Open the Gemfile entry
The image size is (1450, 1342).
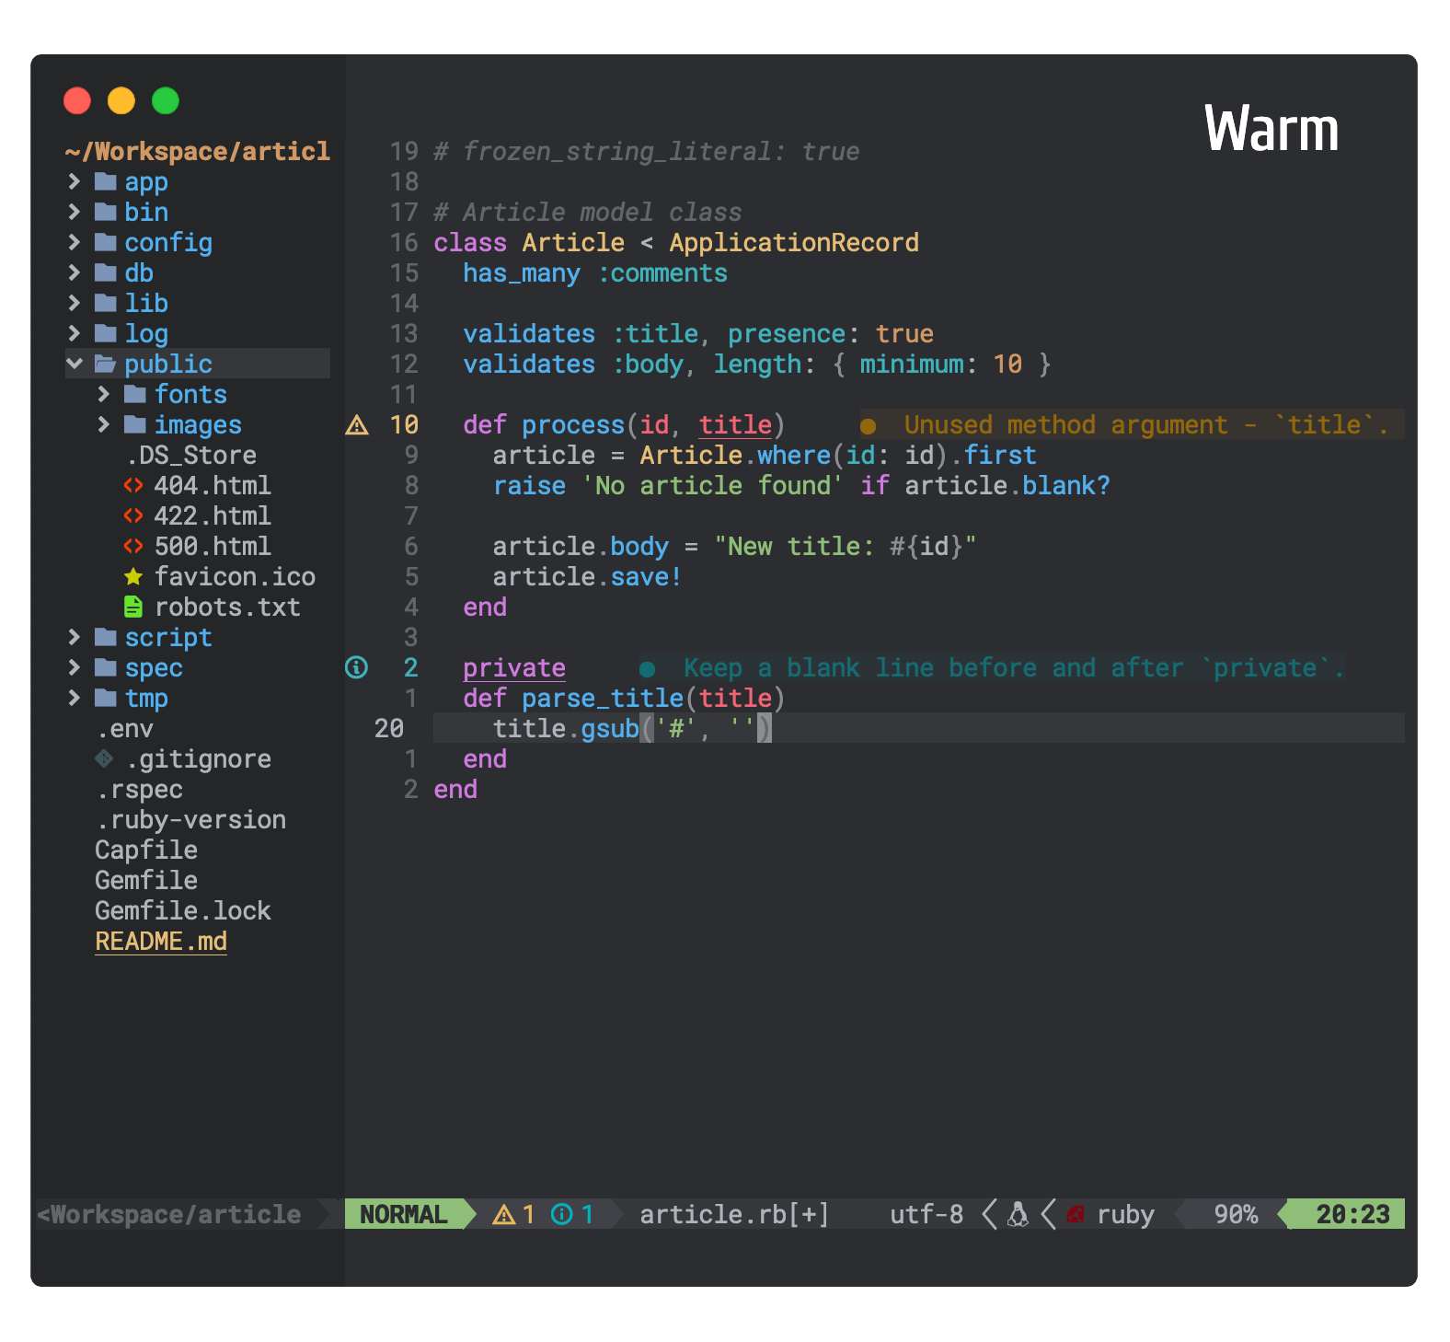(146, 880)
